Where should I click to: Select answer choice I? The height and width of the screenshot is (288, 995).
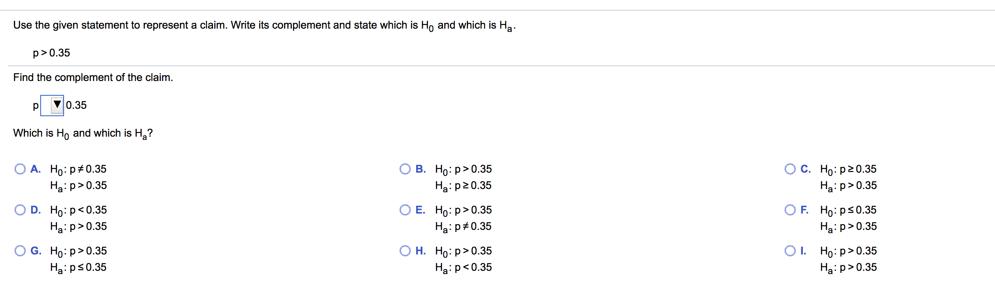click(790, 250)
